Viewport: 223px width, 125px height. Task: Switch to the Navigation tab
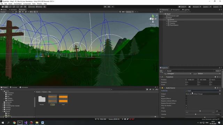(x=175, y=10)
